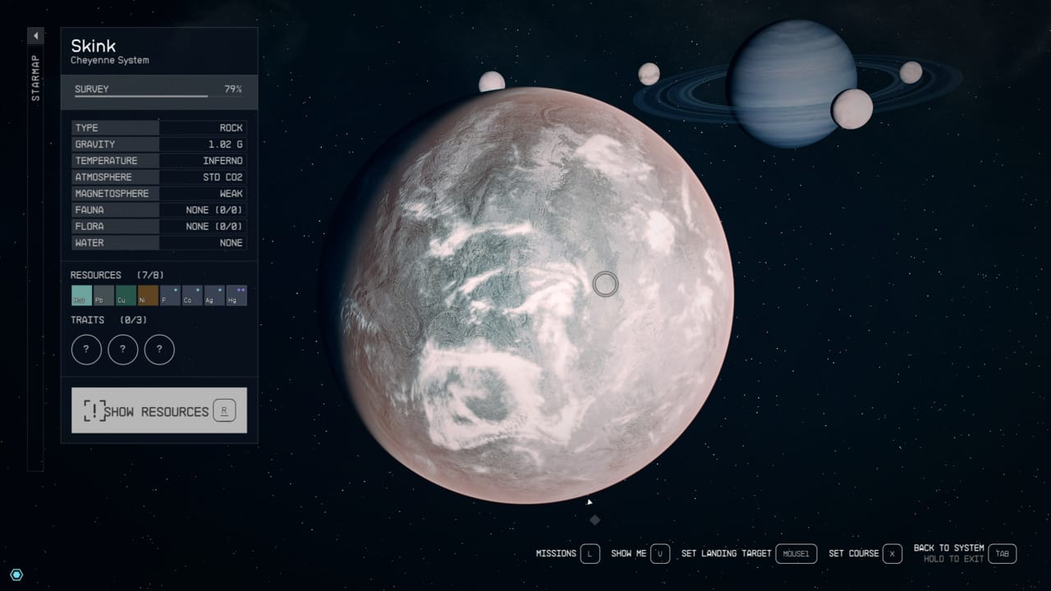Click the Cheyenne System subtitle

click(110, 61)
